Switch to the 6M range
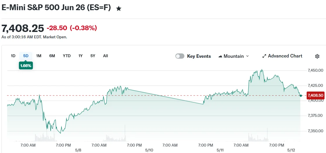326x153 pixels. coord(52,56)
